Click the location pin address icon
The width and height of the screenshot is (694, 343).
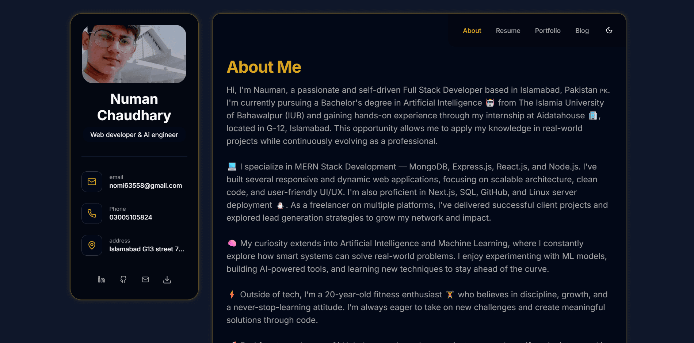(x=92, y=245)
